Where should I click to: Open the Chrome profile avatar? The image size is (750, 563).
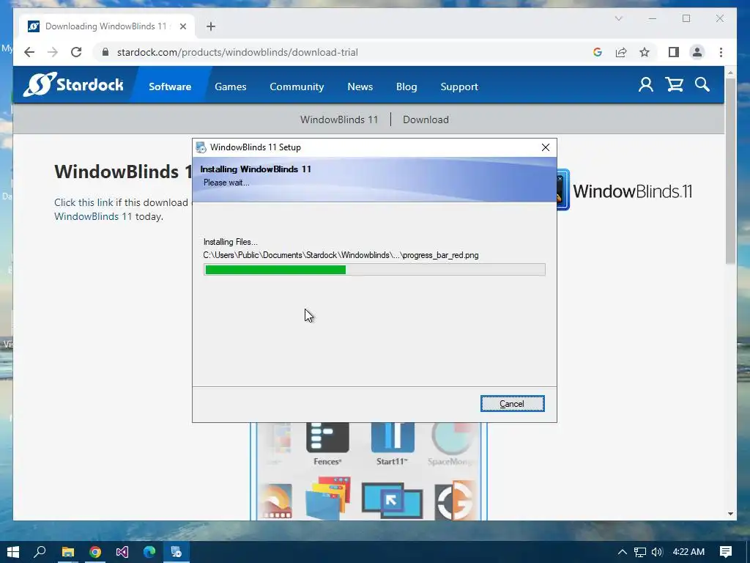pyautogui.click(x=697, y=52)
